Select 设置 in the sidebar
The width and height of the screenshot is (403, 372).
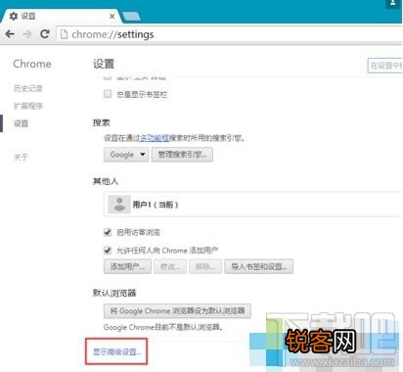21,123
